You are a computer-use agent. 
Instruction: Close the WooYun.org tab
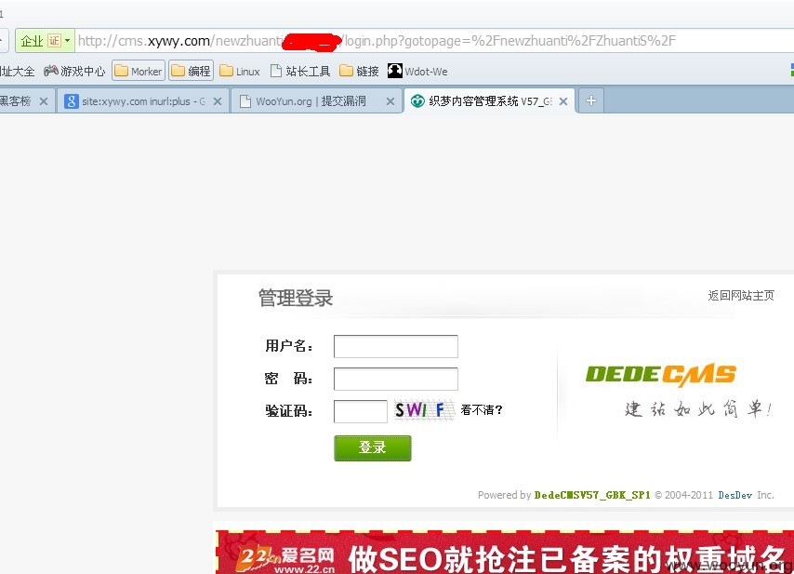click(390, 101)
